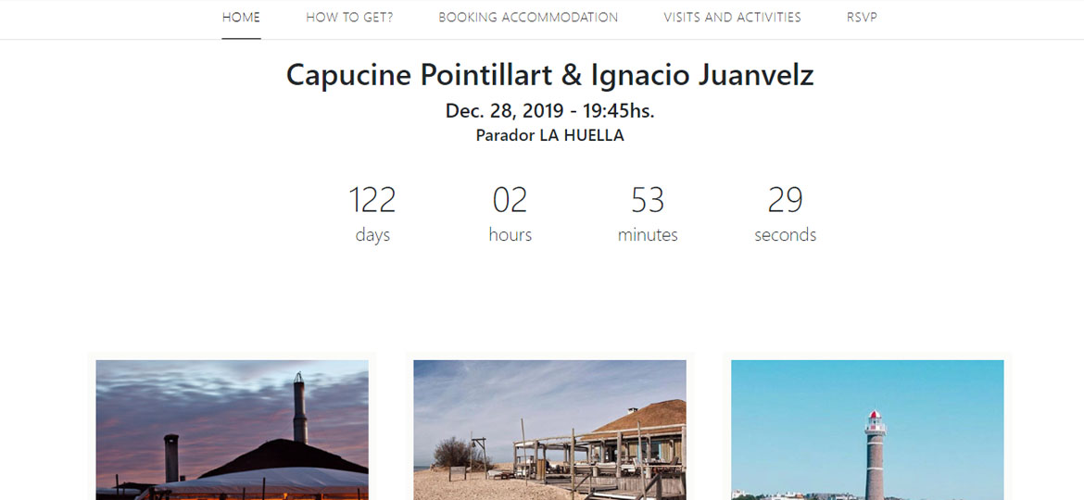Screen dimensions: 1084x500
Task: Click the Dec. 28, 2019 date line
Action: (x=549, y=110)
